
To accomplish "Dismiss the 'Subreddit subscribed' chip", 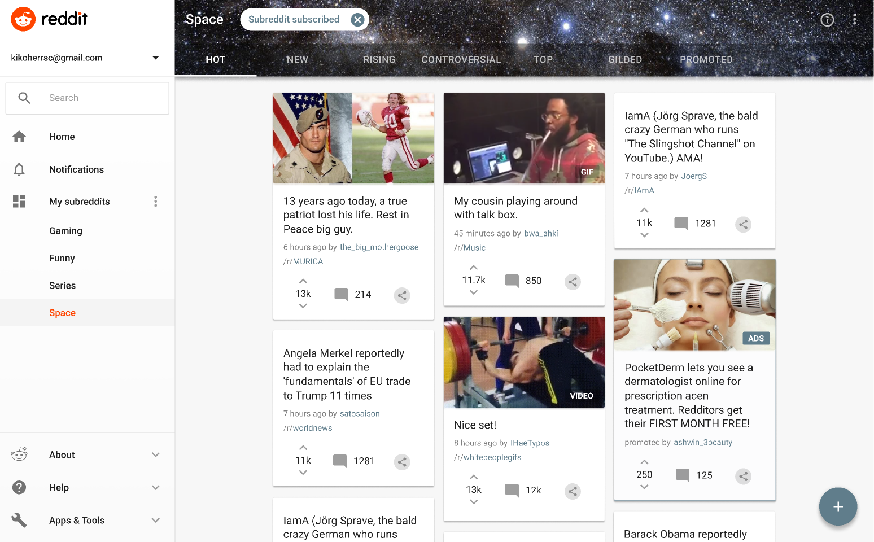I will [357, 20].
